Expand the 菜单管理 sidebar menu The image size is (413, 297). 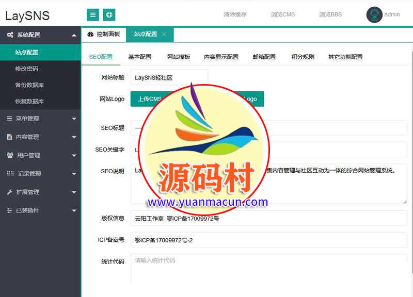click(x=74, y=119)
